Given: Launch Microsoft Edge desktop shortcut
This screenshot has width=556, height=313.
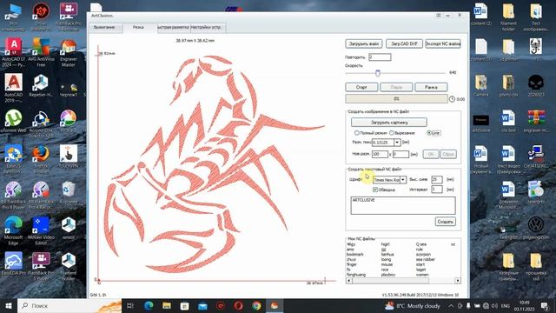Looking at the screenshot, I should point(14,230).
